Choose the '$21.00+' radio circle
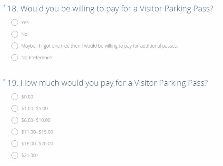Viewport: 223px width, 166px height. [x=15, y=155]
